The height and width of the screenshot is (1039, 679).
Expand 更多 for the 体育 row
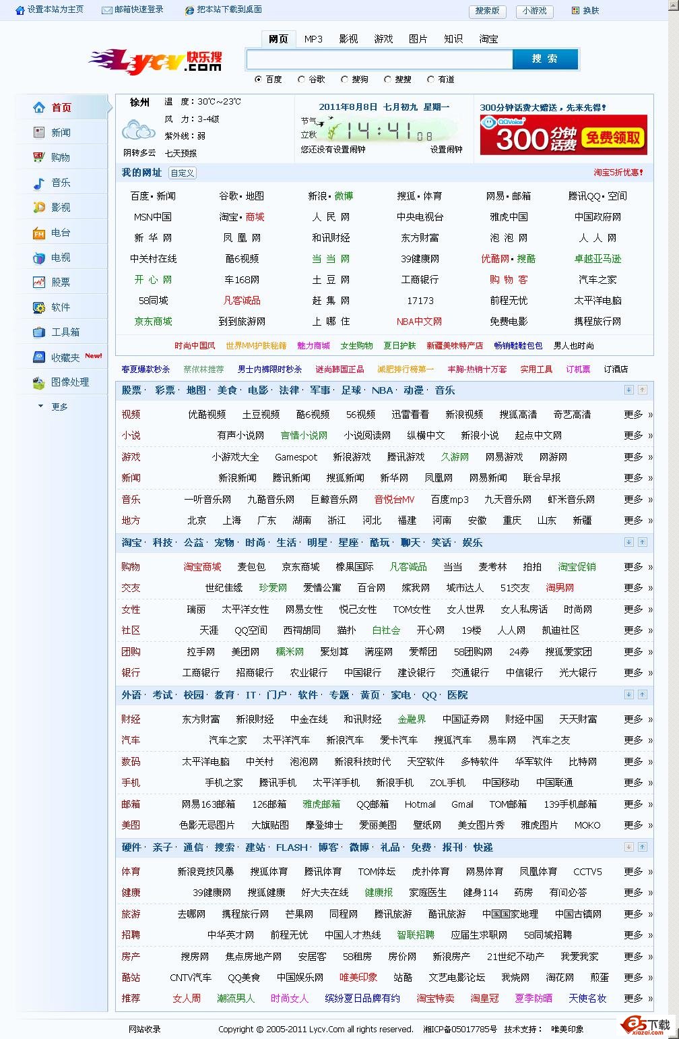[637, 872]
